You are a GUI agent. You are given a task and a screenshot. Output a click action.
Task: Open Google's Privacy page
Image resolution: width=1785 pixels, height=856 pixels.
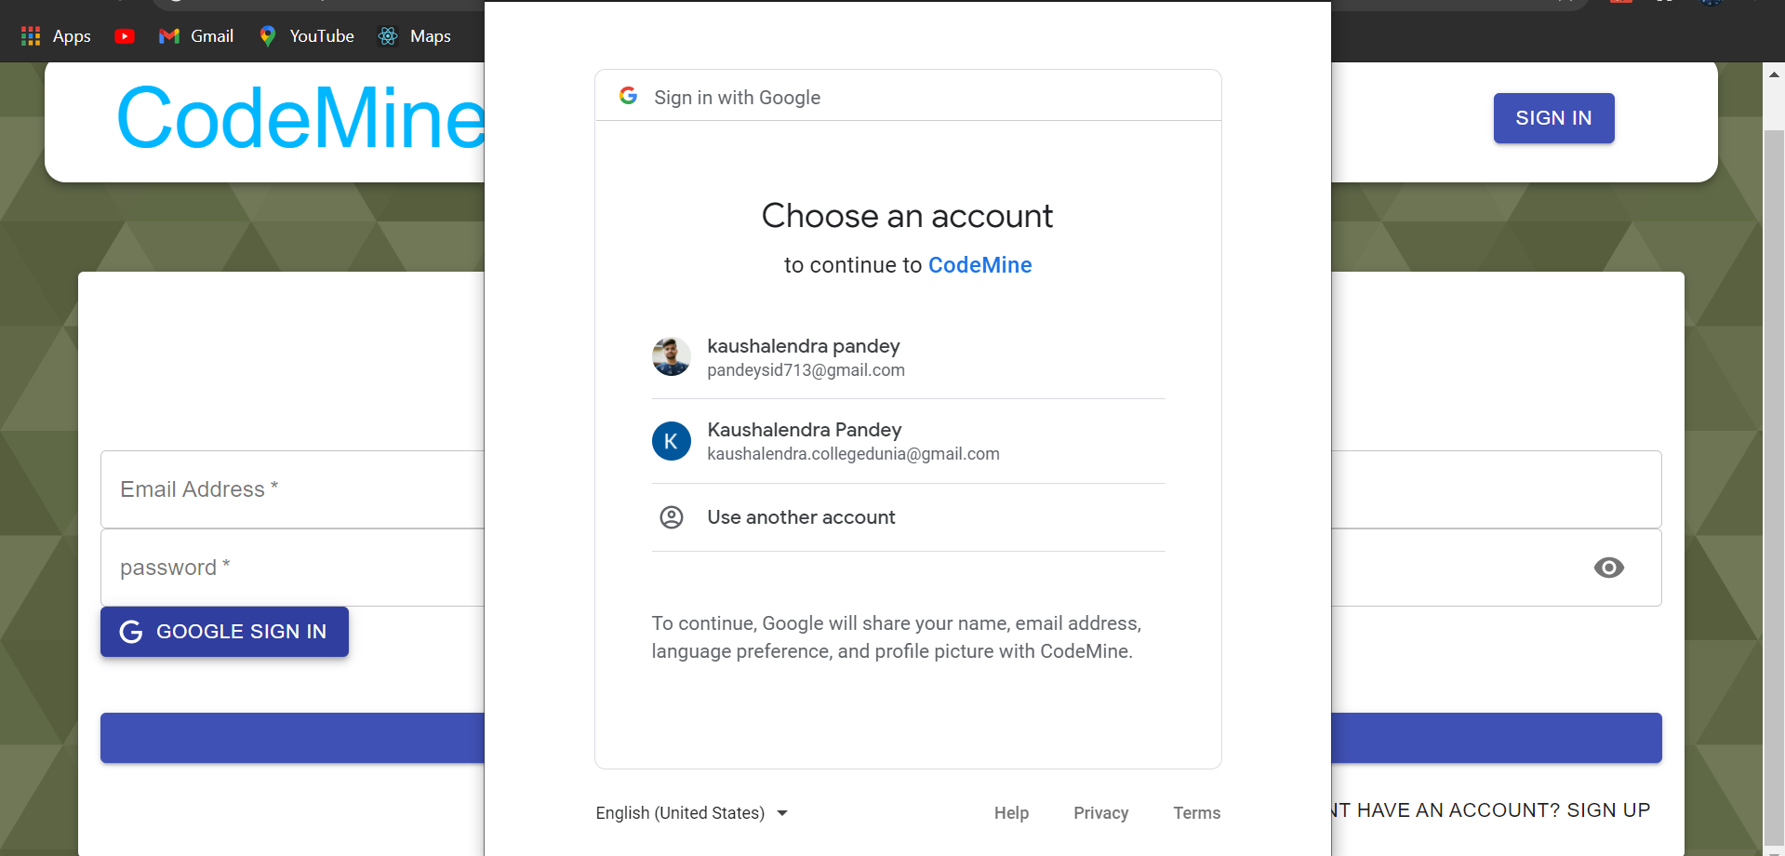click(x=1100, y=812)
